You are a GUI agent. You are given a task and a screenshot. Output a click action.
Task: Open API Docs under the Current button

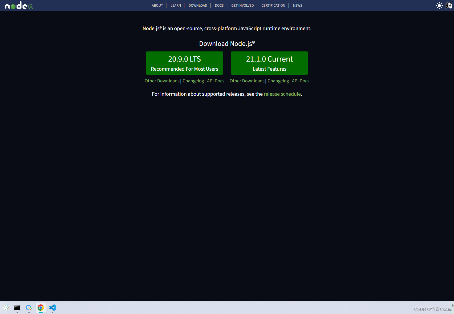click(301, 81)
